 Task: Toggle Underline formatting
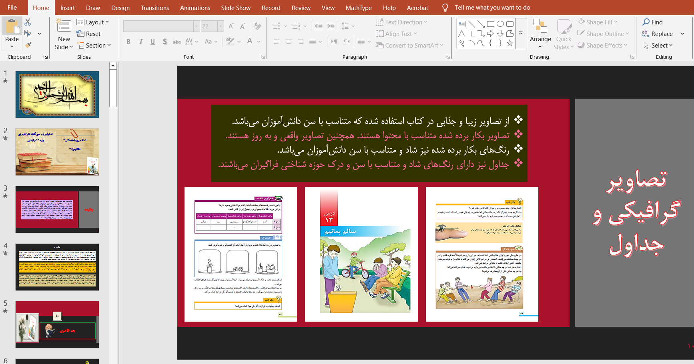(152, 42)
